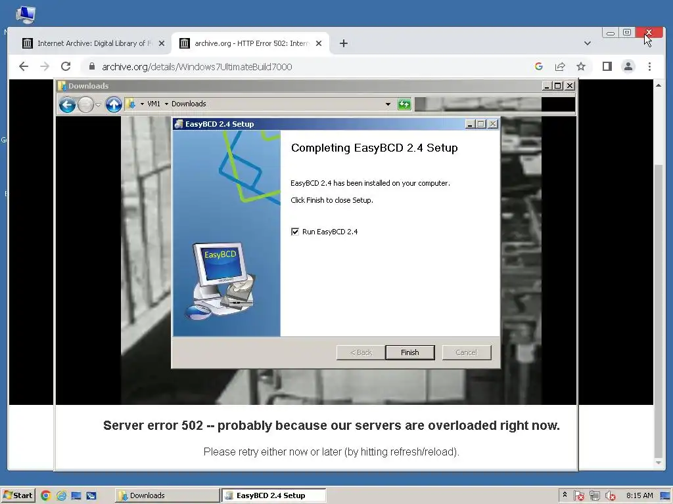Launch Chrome from the quick launch bar
The image size is (673, 504).
(x=45, y=496)
